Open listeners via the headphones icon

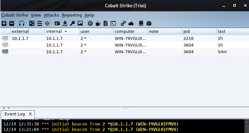pos(22,24)
